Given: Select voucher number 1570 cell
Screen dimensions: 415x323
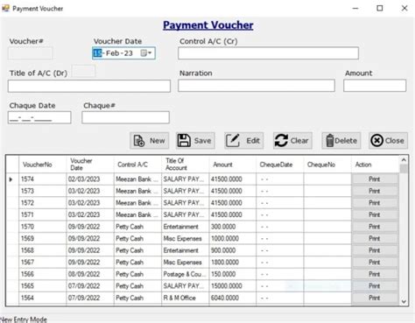Looking at the screenshot, I should tap(43, 227).
